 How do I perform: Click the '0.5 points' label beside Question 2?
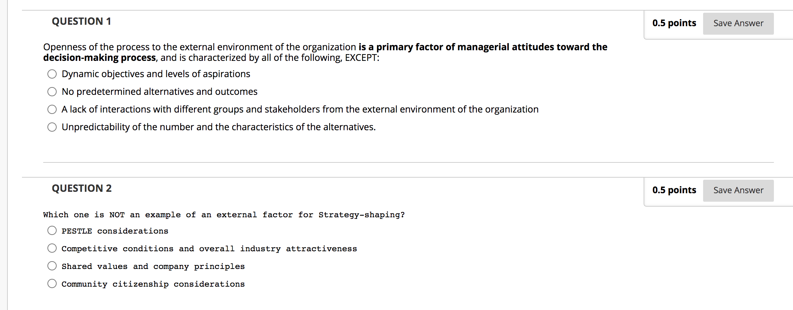click(x=674, y=190)
